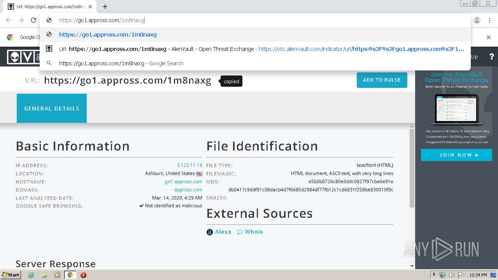Screen dimensions: 498x280
Task: Select the AlienVault Open Threat Exchange suggestion
Action: click(255, 49)
